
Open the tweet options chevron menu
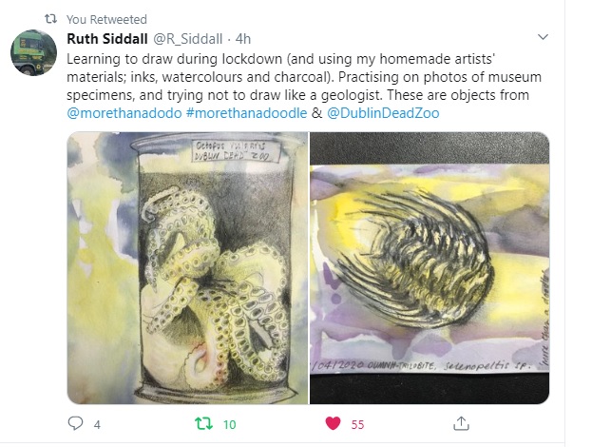(543, 37)
